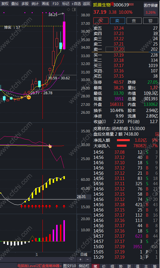Toggle the side panel layout icon
Image resolution: width=160 pixels, height=268 pixels.
pyautogui.click(x=74, y=10)
